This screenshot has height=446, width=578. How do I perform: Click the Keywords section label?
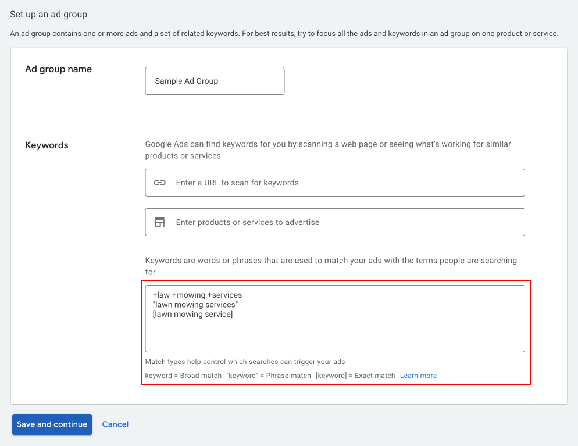tap(47, 145)
